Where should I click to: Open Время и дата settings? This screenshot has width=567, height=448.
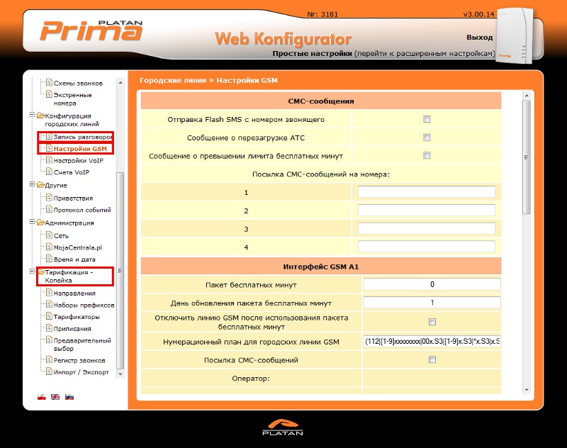(74, 259)
